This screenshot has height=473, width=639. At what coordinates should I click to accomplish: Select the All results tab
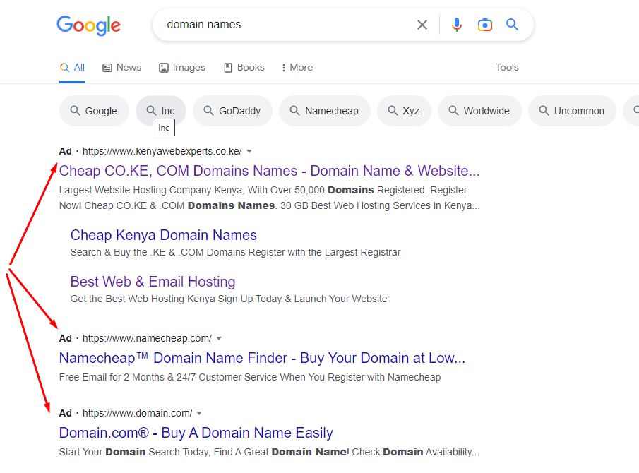[x=72, y=68]
